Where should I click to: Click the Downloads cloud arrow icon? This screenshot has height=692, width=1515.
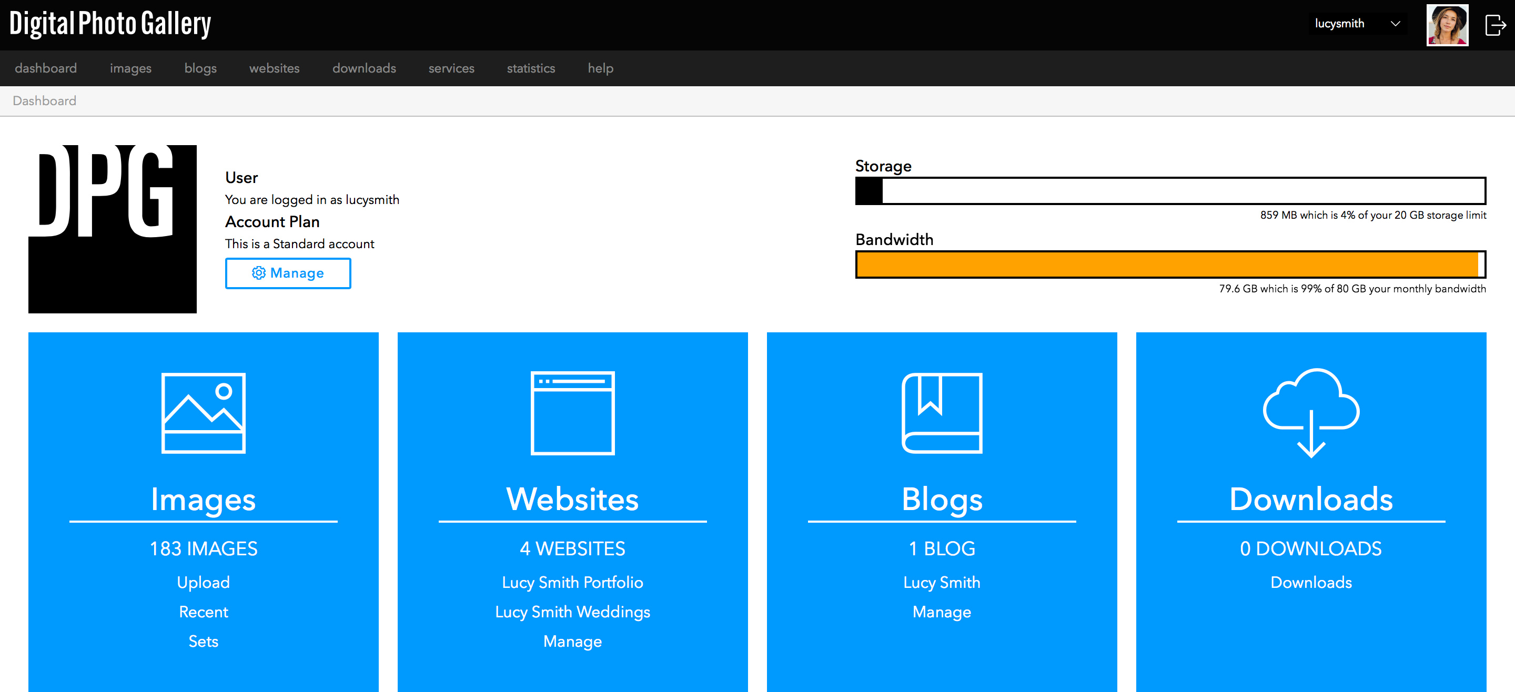pos(1311,413)
